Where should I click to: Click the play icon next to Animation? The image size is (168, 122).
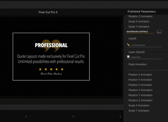click(x=128, y=57)
